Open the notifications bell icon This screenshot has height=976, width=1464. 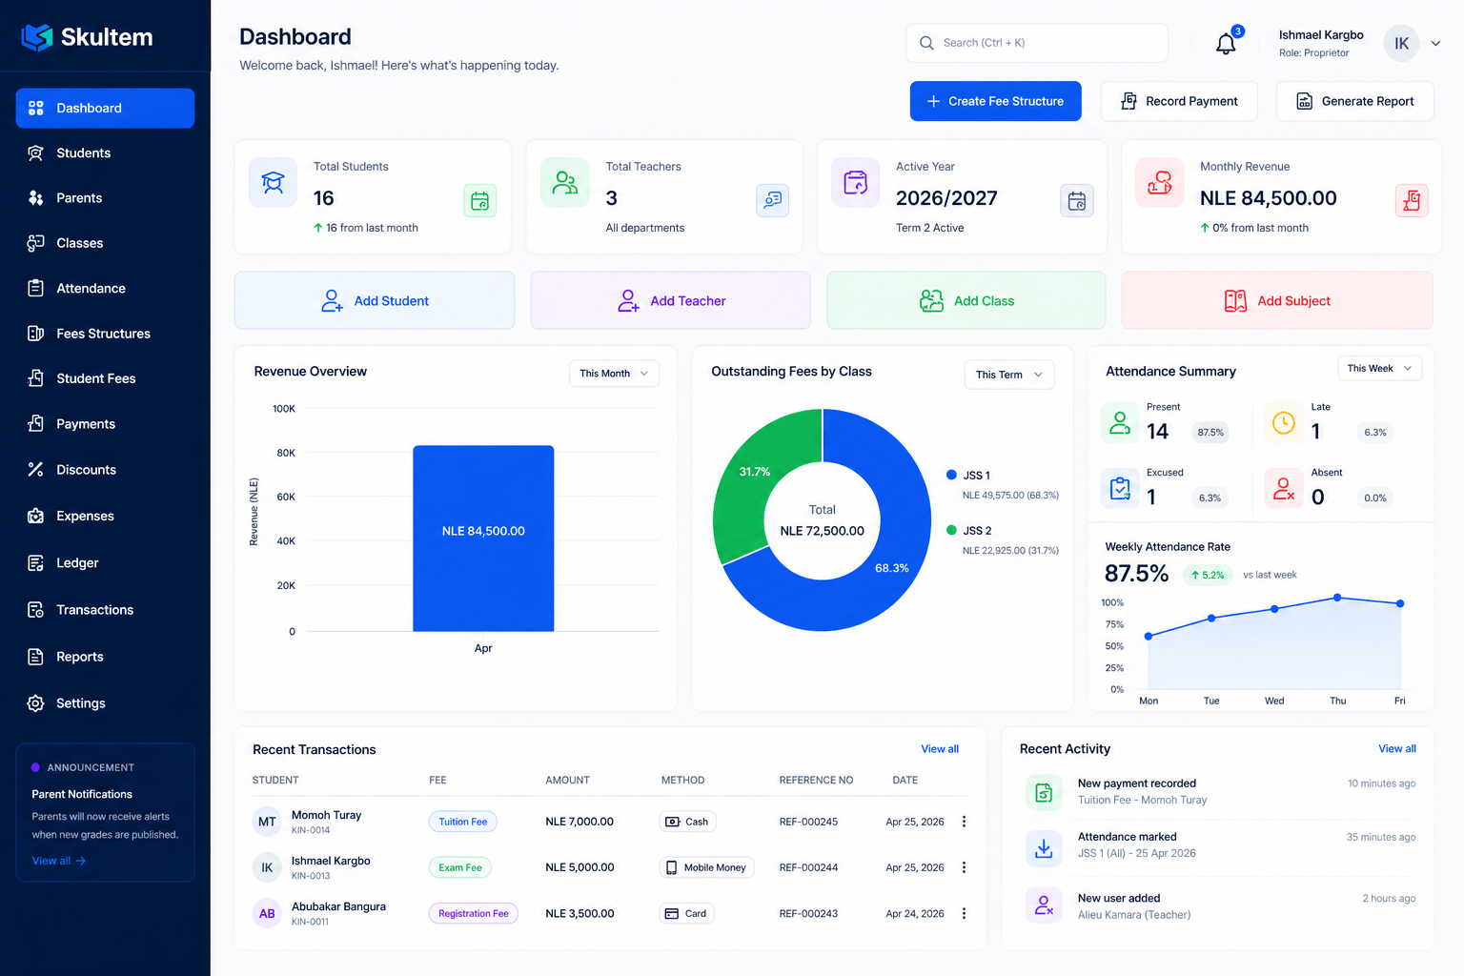[1226, 44]
